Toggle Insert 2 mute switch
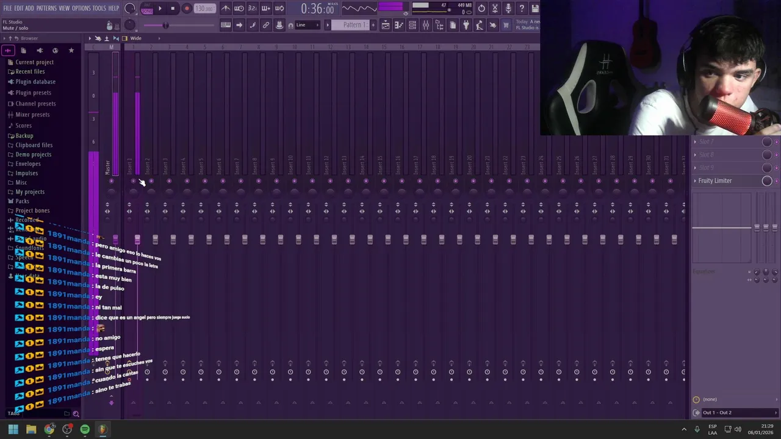The width and height of the screenshot is (781, 439). point(151,181)
